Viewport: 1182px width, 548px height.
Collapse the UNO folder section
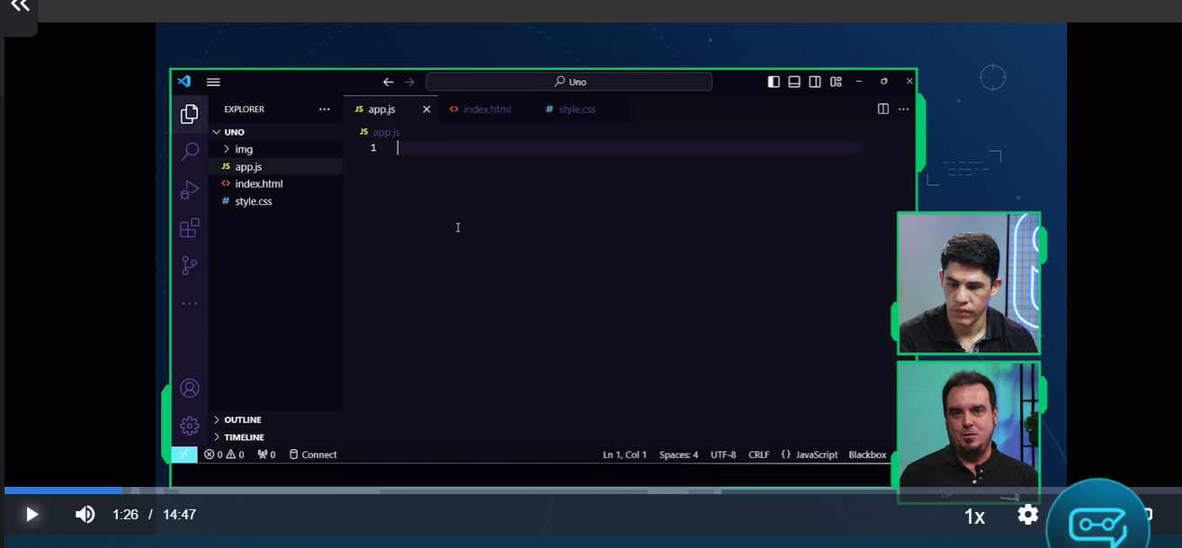click(x=275, y=132)
